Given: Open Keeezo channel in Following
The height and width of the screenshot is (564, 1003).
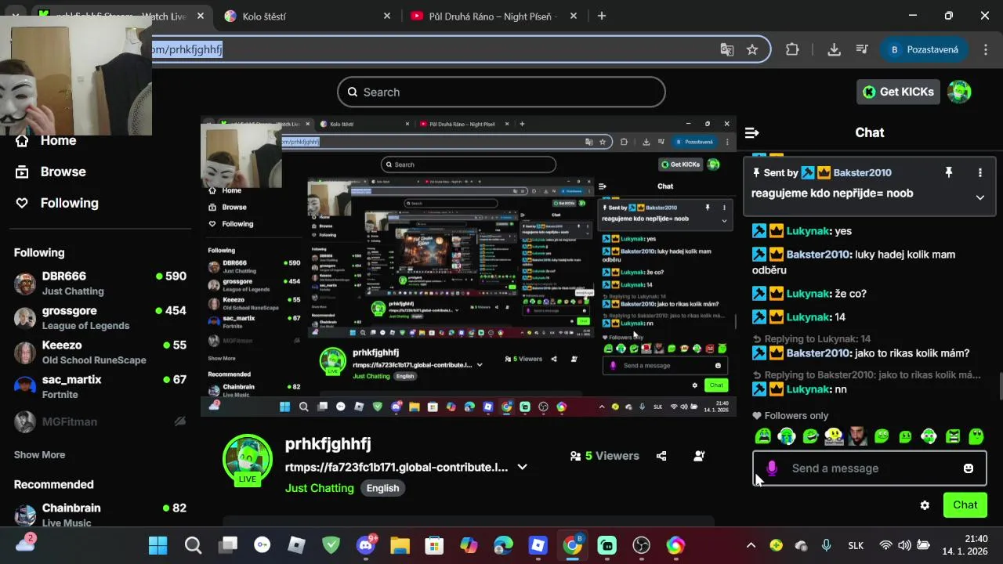Looking at the screenshot, I should pos(100,352).
